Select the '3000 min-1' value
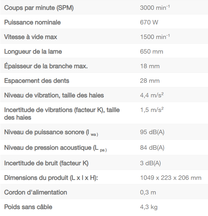Image resolution: width=208 pixels, height=216 pixels. click(155, 8)
